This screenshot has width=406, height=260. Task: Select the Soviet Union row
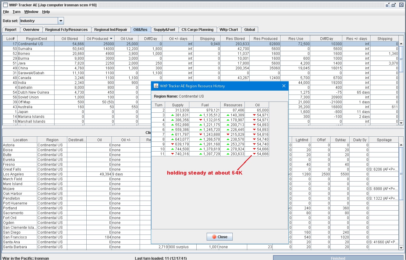(201, 97)
